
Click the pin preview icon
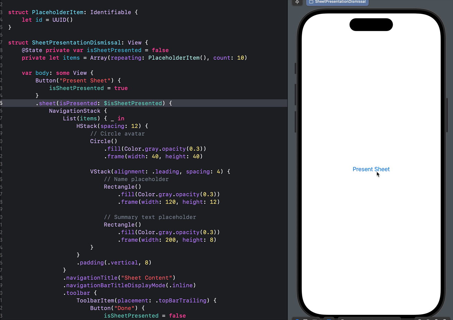(297, 2)
